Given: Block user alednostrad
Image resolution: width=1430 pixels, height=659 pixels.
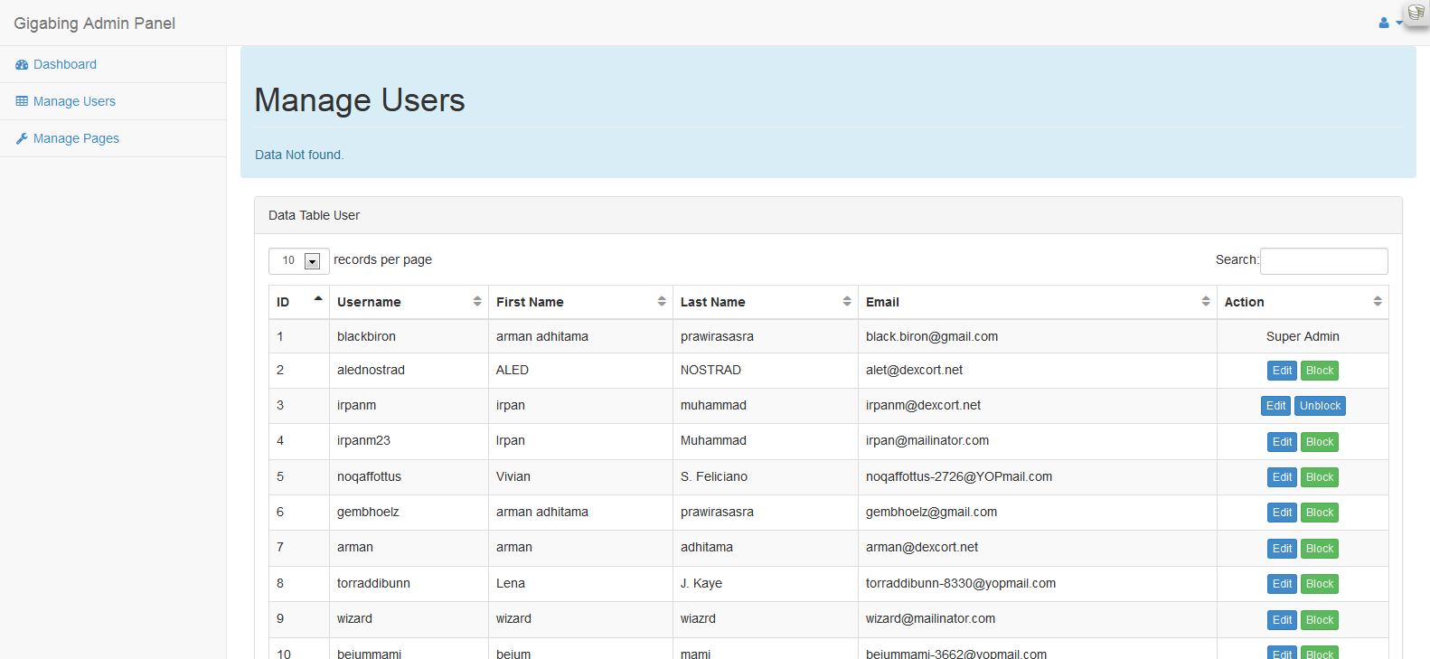Looking at the screenshot, I should pyautogui.click(x=1320, y=371).
